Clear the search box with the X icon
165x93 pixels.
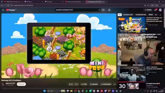[99, 10]
